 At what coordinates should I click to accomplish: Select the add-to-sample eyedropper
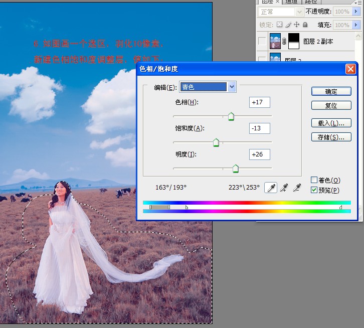coord(284,188)
